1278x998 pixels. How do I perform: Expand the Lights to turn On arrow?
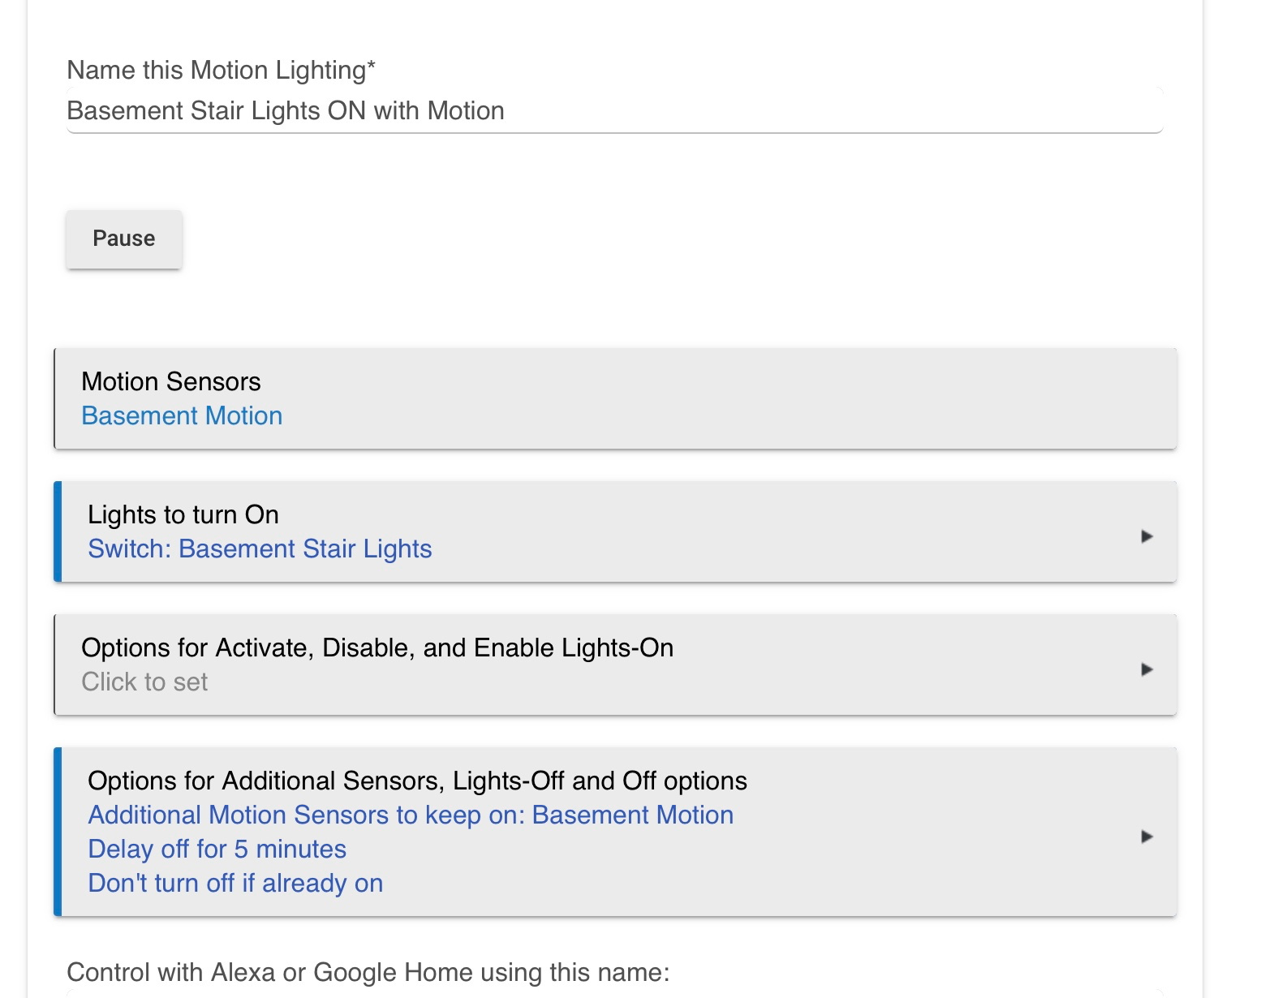coord(1147,536)
